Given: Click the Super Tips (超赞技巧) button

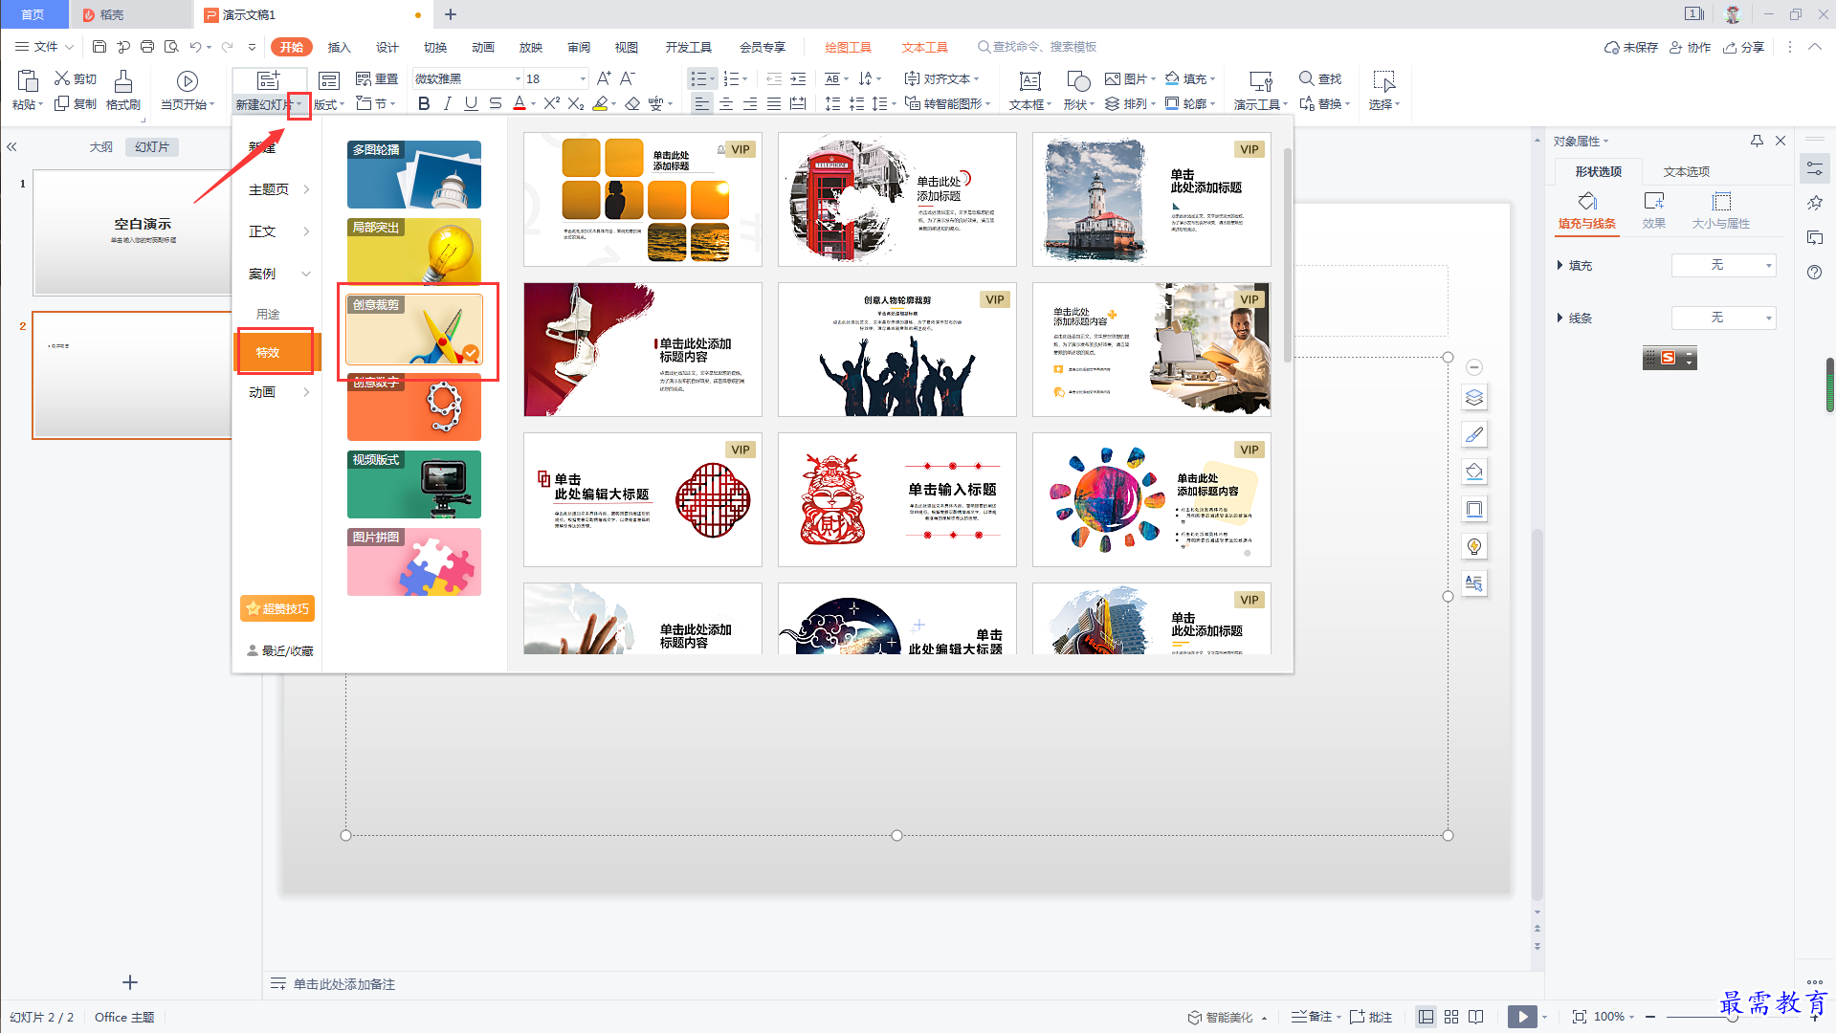Looking at the screenshot, I should pyautogui.click(x=277, y=608).
